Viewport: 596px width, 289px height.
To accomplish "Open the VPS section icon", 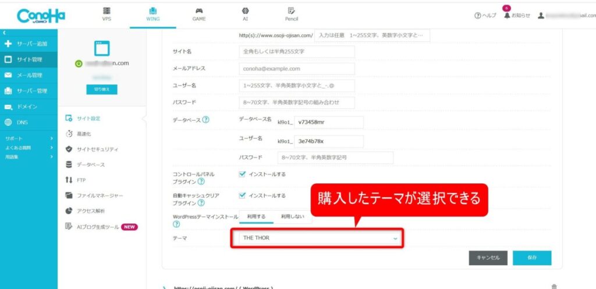I will (107, 11).
